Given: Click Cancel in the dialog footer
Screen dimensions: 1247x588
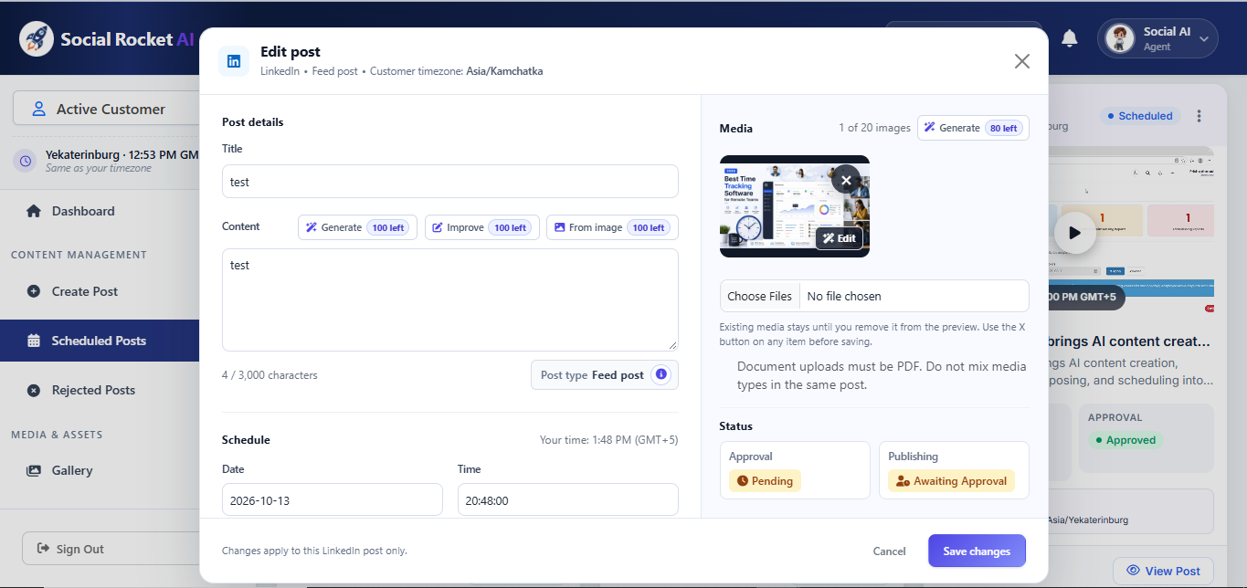Looking at the screenshot, I should pyautogui.click(x=889, y=551).
